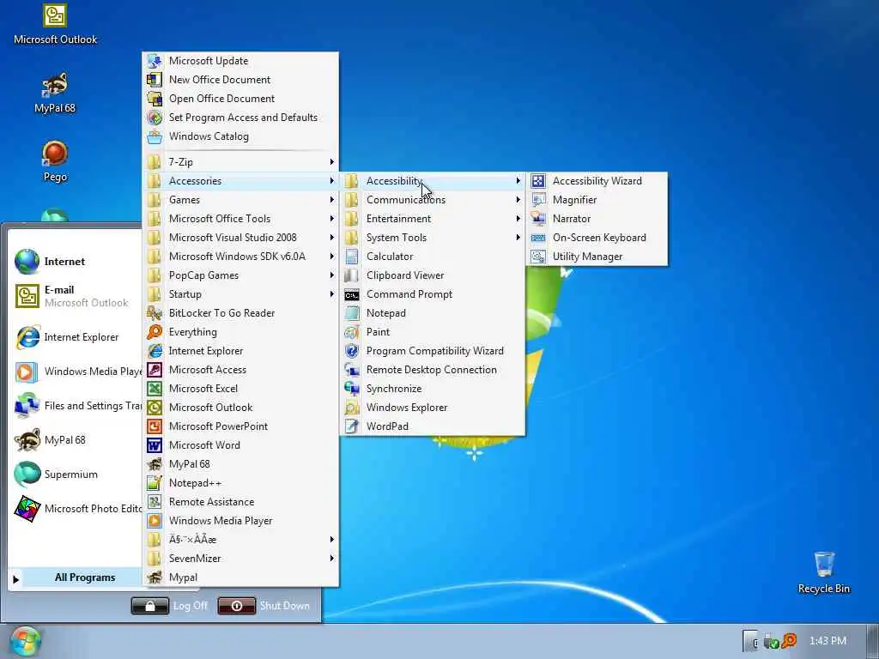This screenshot has width=879, height=659.
Task: Open Internet Explorer in Start menu left pane
Action: pos(77,336)
